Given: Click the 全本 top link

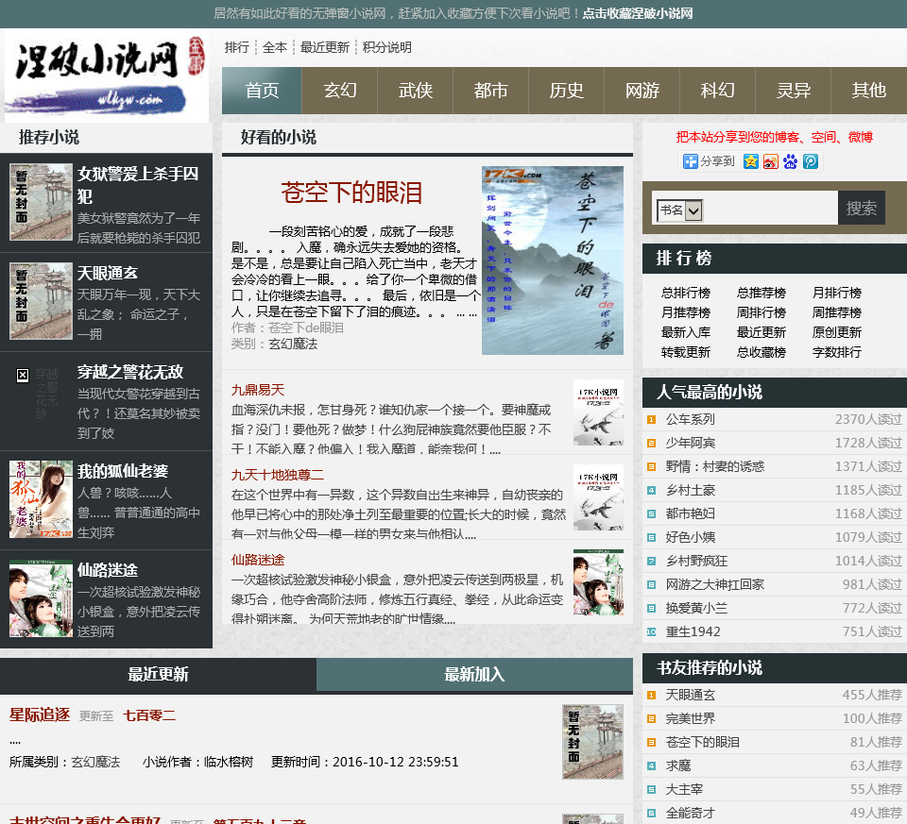Looking at the screenshot, I should [275, 47].
